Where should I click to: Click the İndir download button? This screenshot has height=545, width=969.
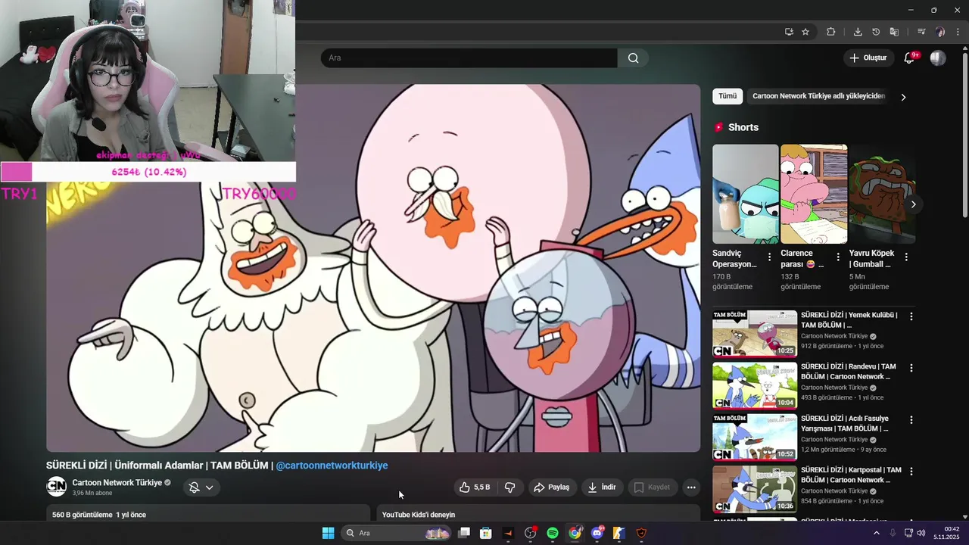(x=602, y=487)
